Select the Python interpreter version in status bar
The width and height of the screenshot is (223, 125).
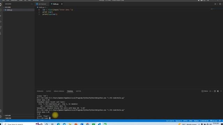tap(205, 121)
